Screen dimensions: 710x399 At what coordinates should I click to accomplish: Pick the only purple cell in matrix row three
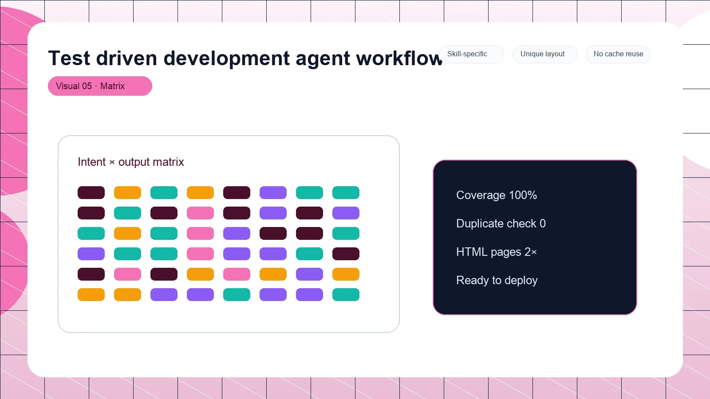tap(237, 234)
